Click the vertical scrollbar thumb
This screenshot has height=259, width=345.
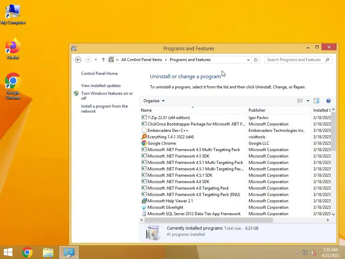tap(333, 132)
